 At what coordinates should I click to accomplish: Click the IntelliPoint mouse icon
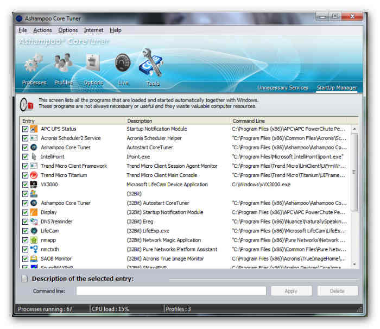34,156
